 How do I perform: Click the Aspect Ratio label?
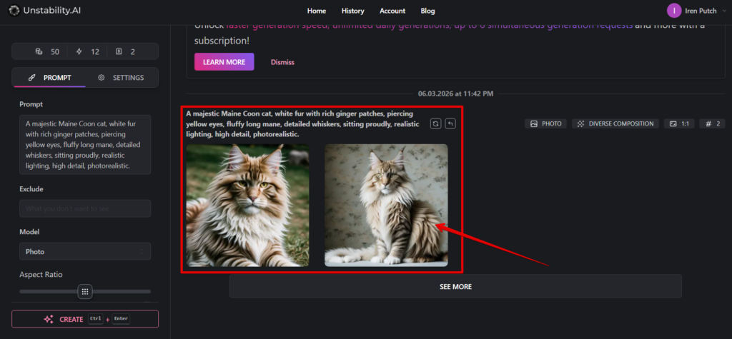(x=41, y=275)
